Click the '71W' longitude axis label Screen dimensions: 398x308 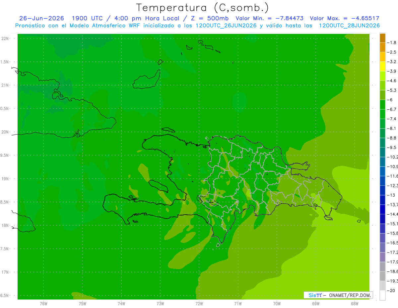point(238,304)
